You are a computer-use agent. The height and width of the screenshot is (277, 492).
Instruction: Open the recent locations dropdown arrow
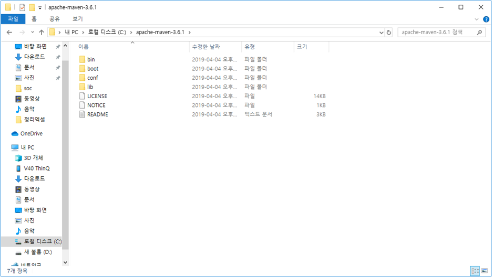point(32,32)
